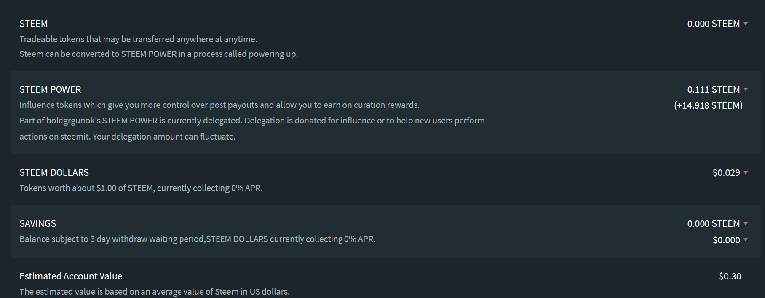Screen dimensions: 765x298
Task: Click the 3 day withdraw waiting period text
Action: pyautogui.click(x=197, y=239)
